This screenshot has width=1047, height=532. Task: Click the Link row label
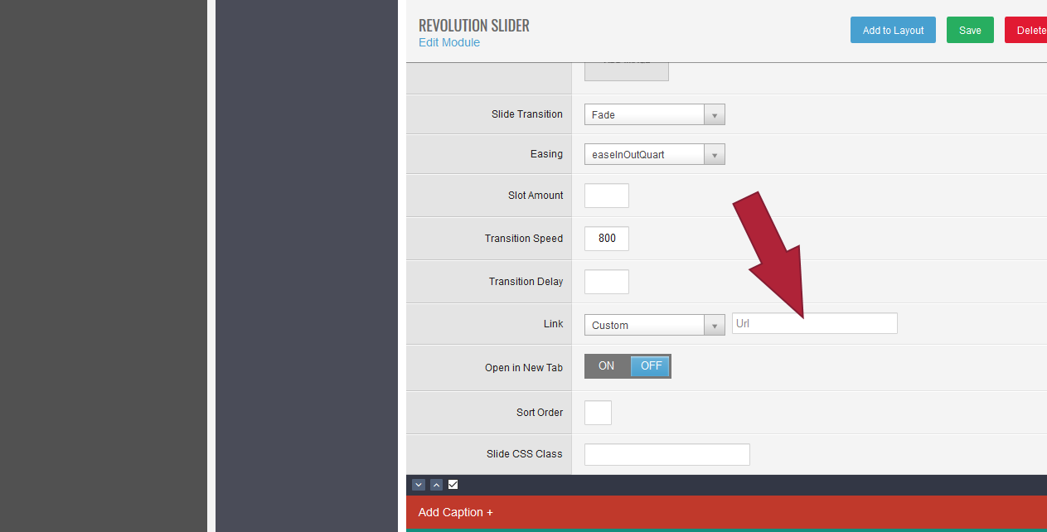[x=554, y=324]
